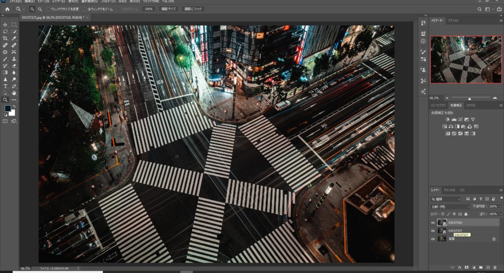Add a Levels adjustment histogram icon
504x273 pixels.
tap(454, 120)
